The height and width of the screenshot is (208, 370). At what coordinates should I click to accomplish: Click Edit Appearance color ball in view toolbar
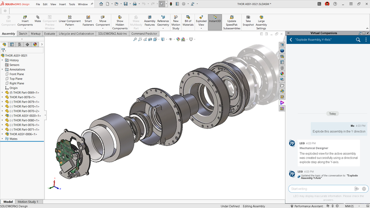[x=178, y=39]
